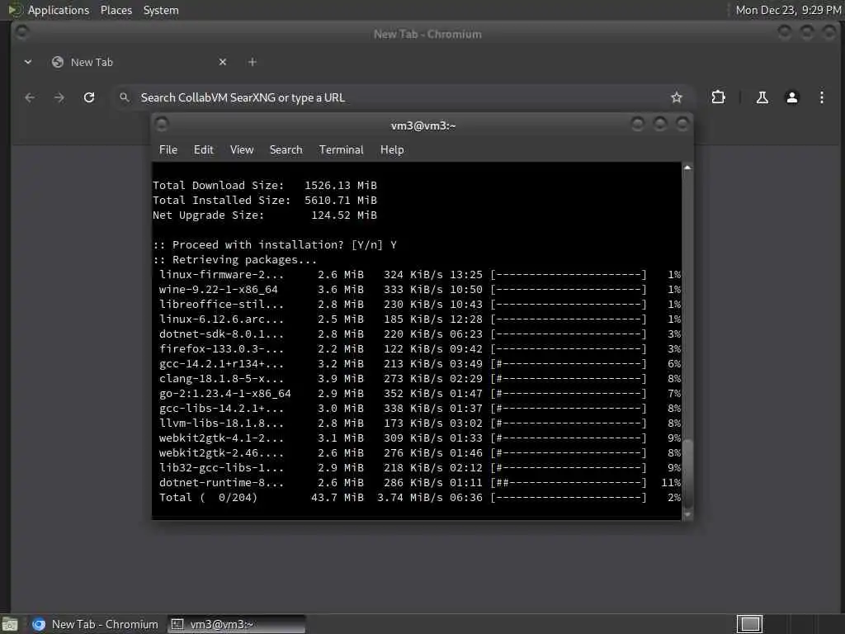
Task: Open the terminal View menu
Action: 242,150
